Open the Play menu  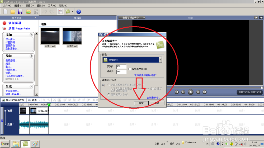(x=41, y=6)
